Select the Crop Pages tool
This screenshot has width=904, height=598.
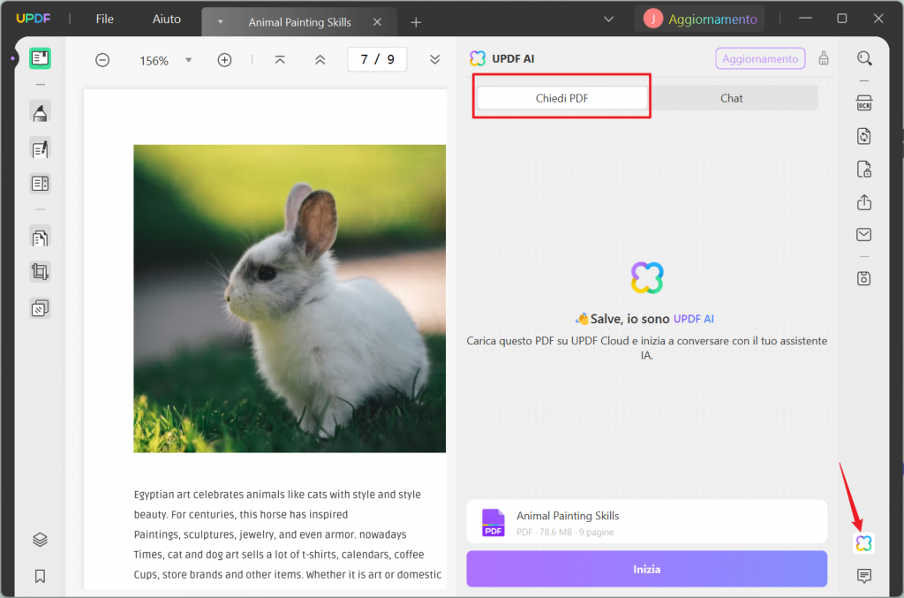coord(40,271)
